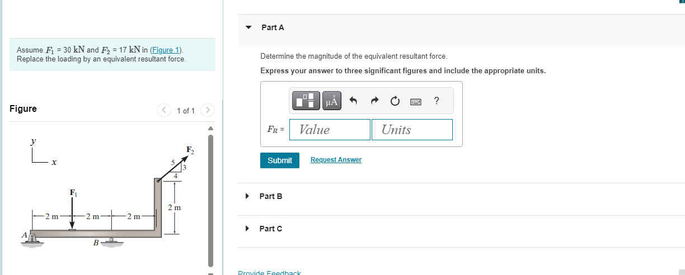The height and width of the screenshot is (275, 685).
Task: Click the 'Part C' label
Action: coord(271,229)
